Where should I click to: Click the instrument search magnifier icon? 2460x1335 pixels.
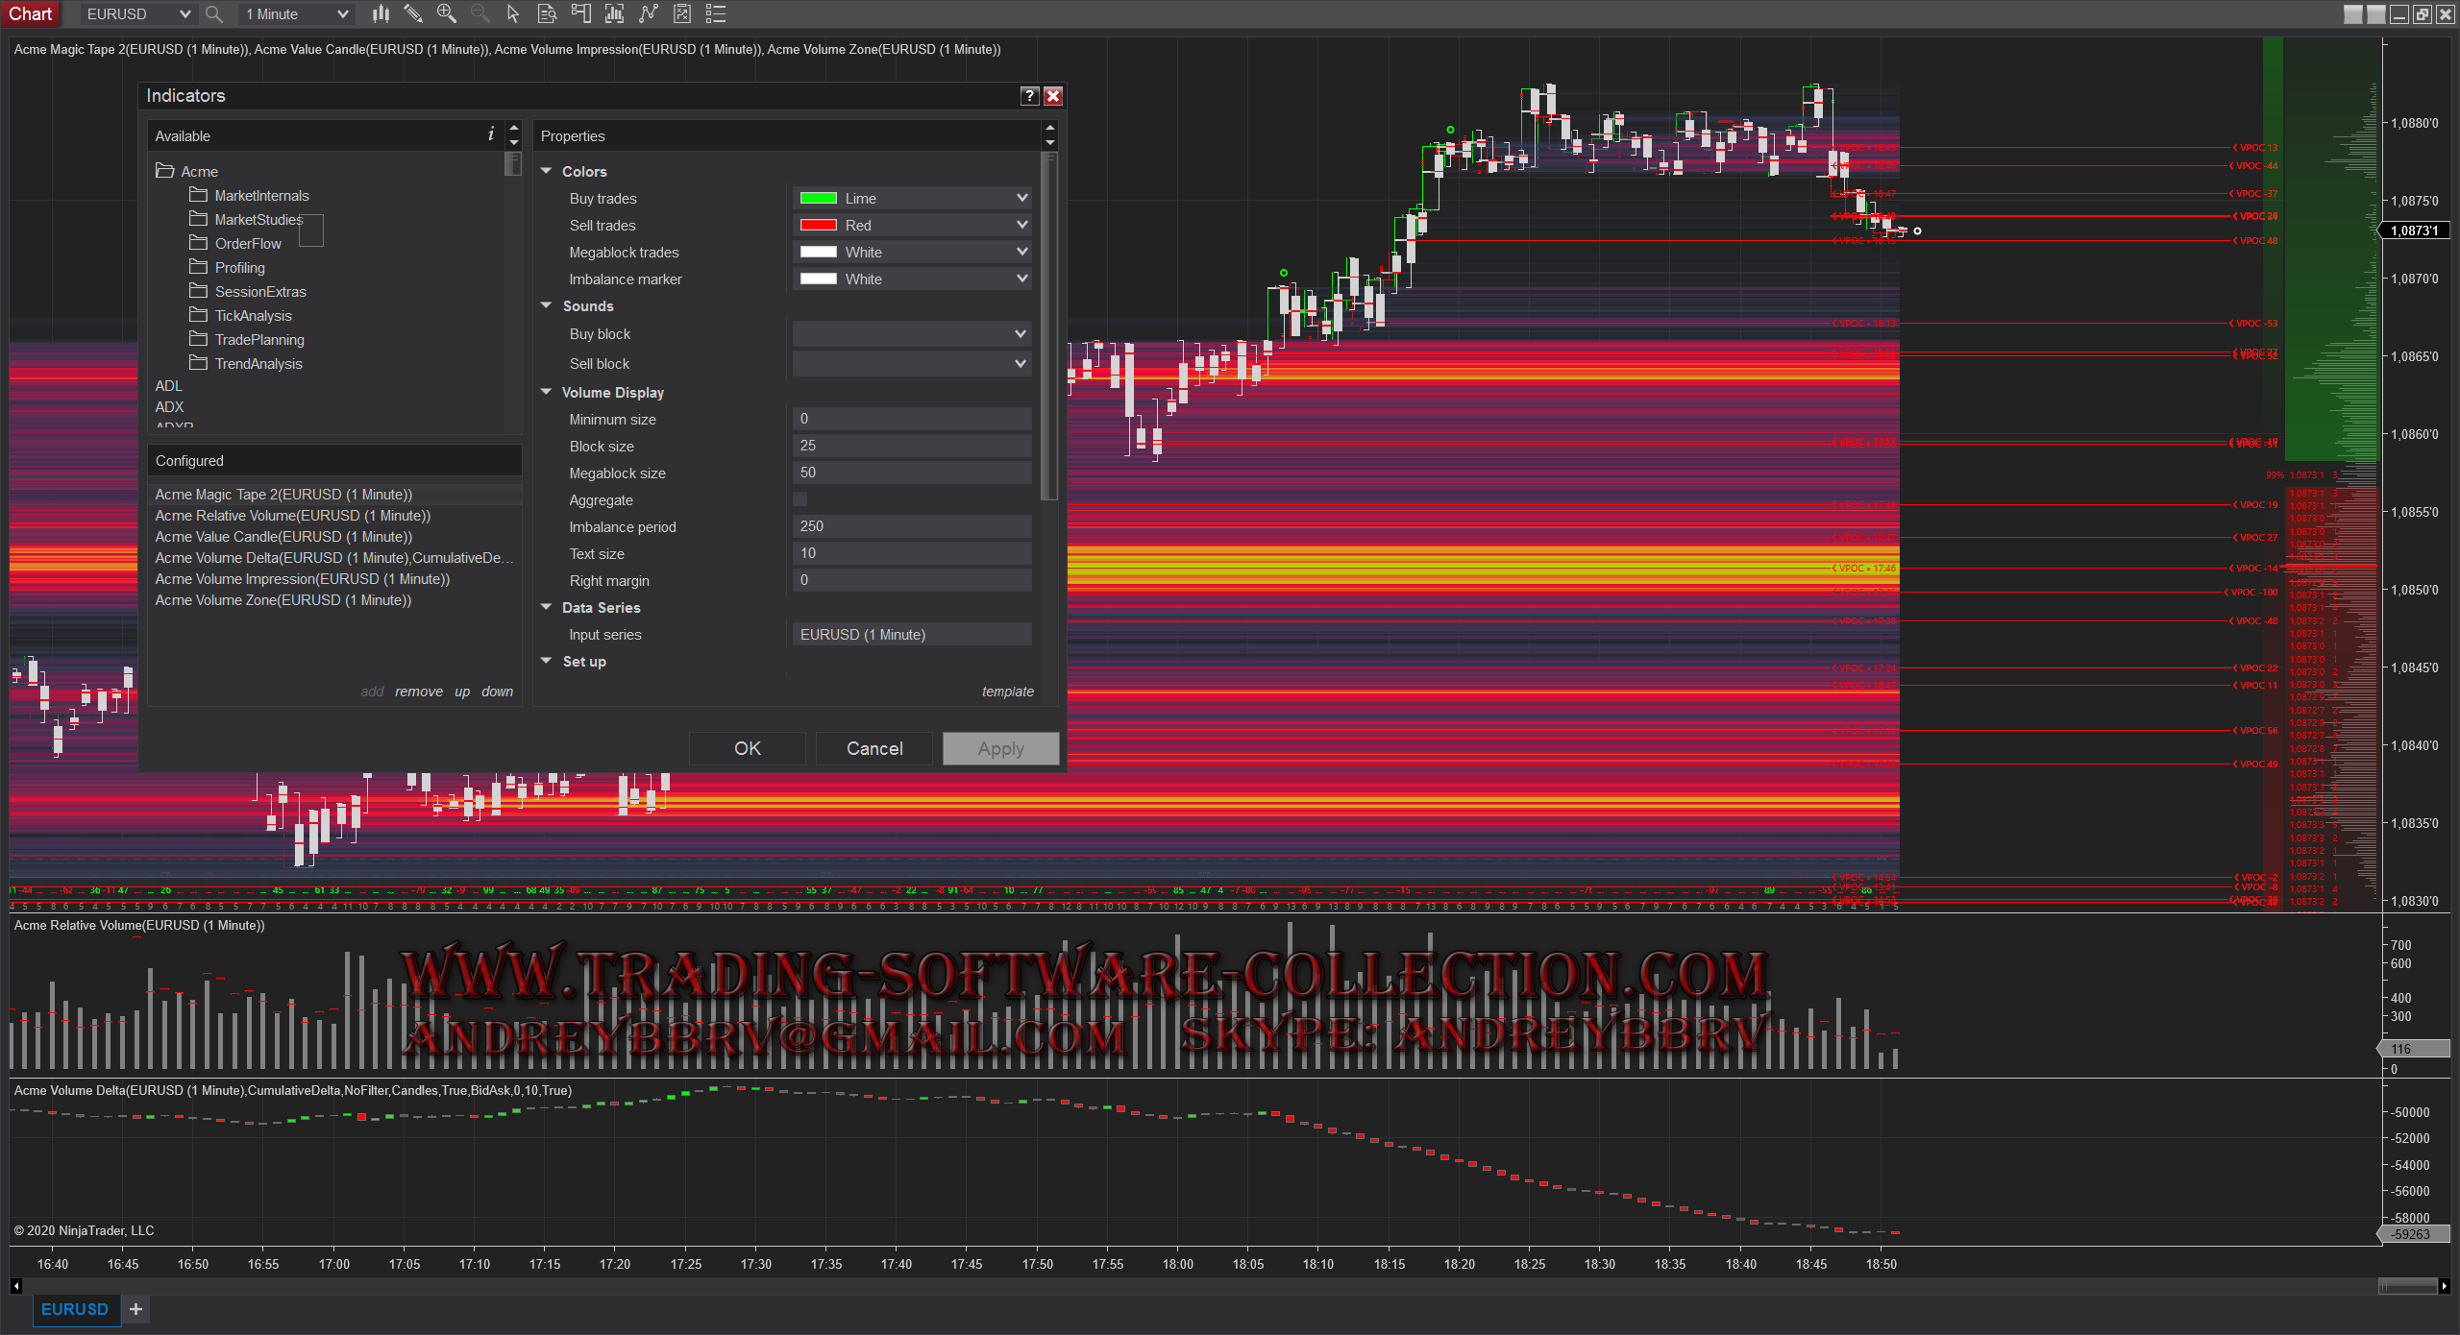pyautogui.click(x=214, y=14)
